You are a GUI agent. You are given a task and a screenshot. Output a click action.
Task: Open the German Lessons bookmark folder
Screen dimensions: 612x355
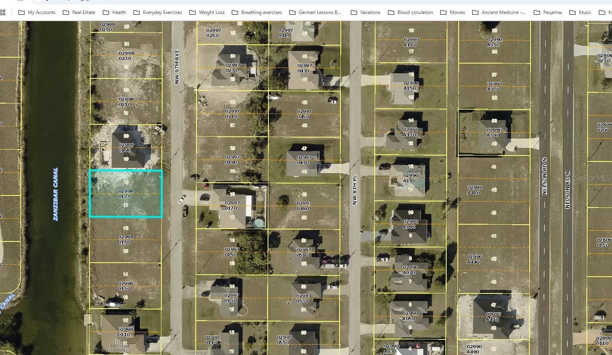click(x=315, y=12)
